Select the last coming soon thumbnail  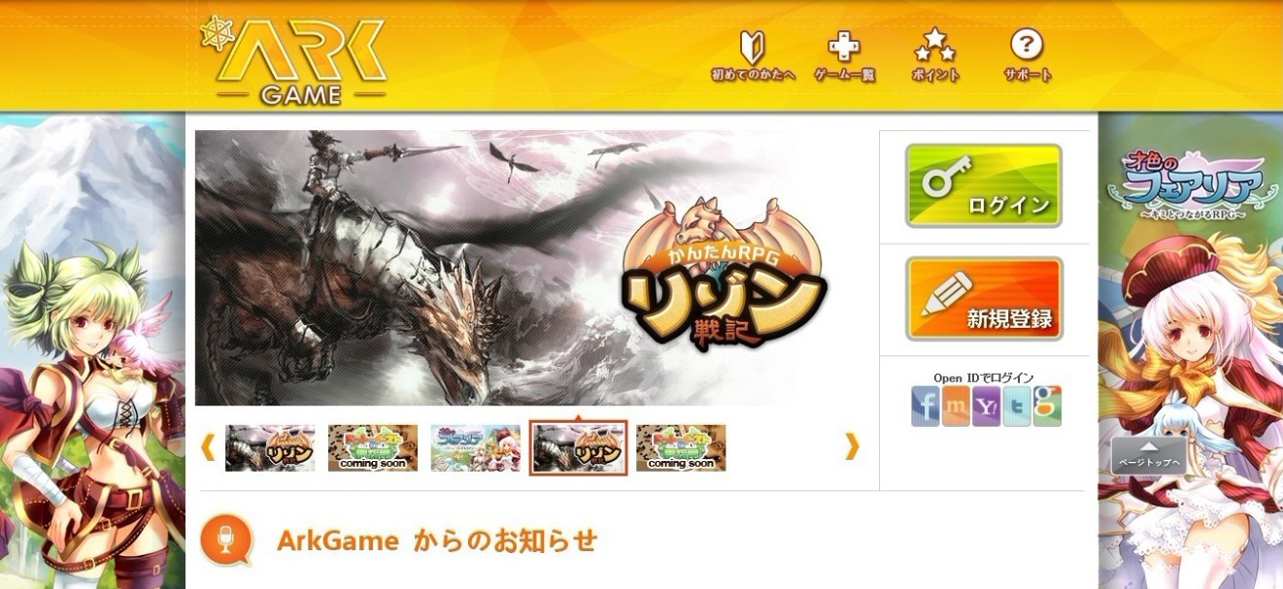[681, 447]
